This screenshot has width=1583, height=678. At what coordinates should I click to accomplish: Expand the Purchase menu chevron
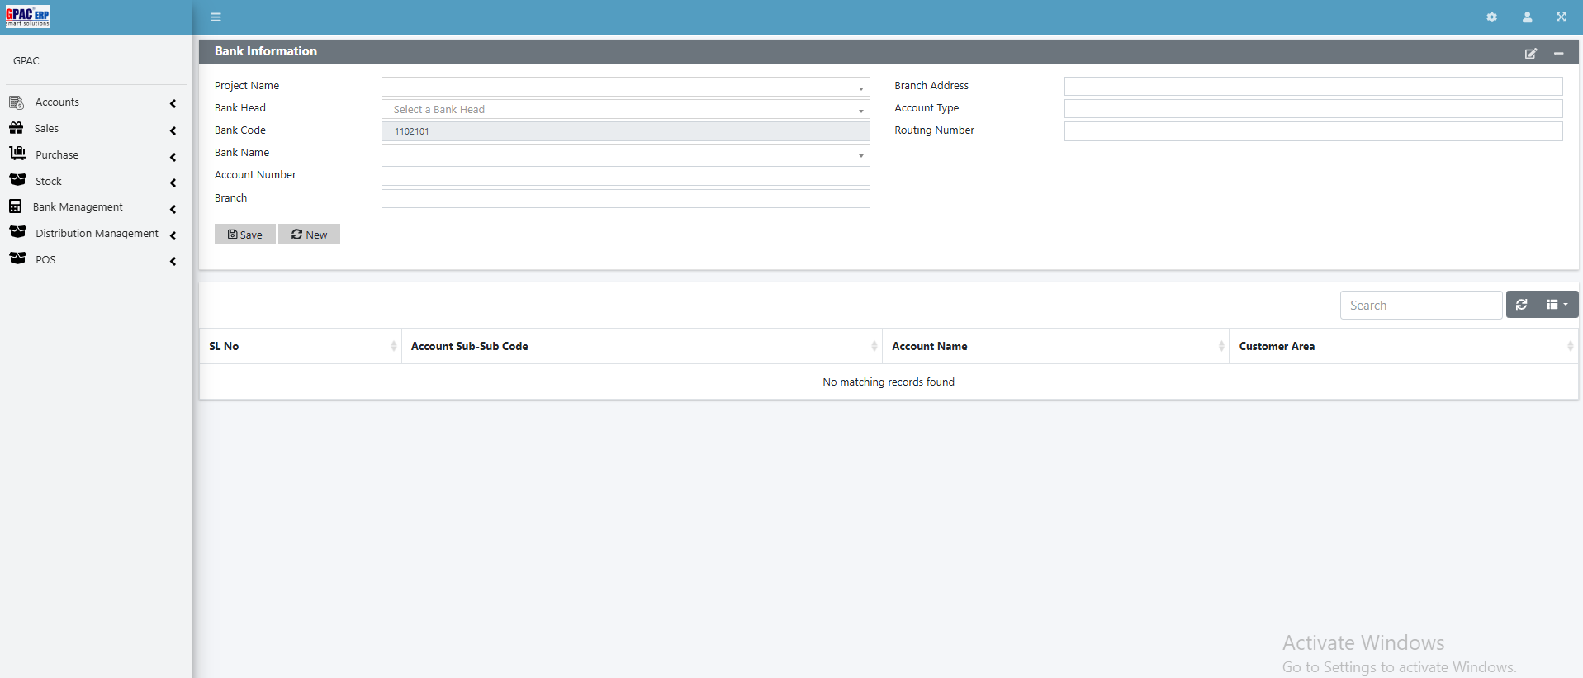pyautogui.click(x=173, y=157)
